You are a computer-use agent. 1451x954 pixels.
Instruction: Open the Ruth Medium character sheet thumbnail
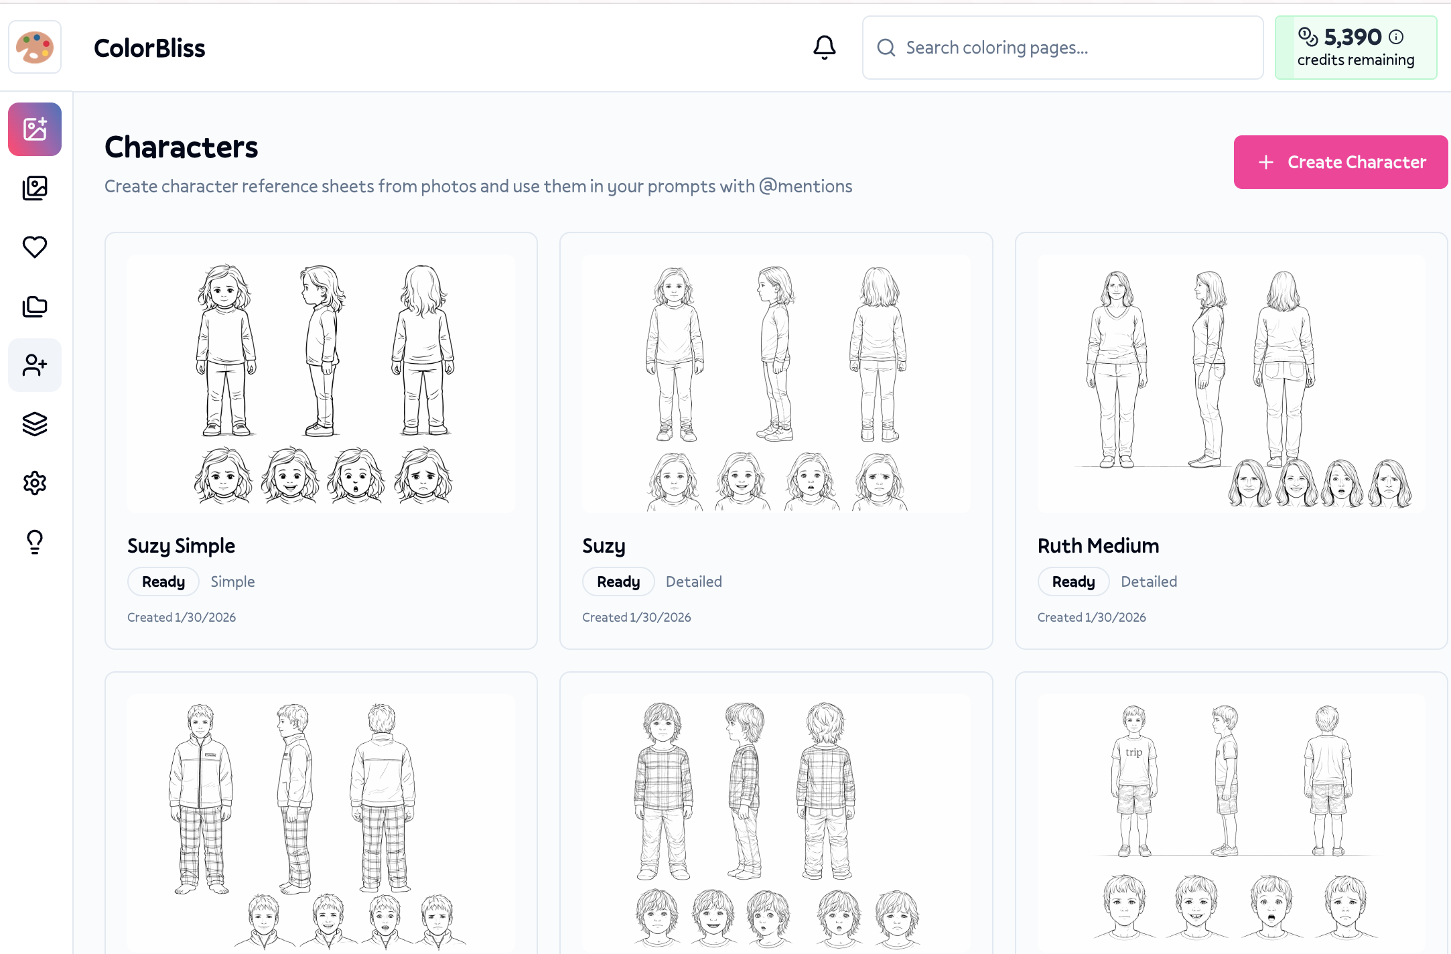1231,383
